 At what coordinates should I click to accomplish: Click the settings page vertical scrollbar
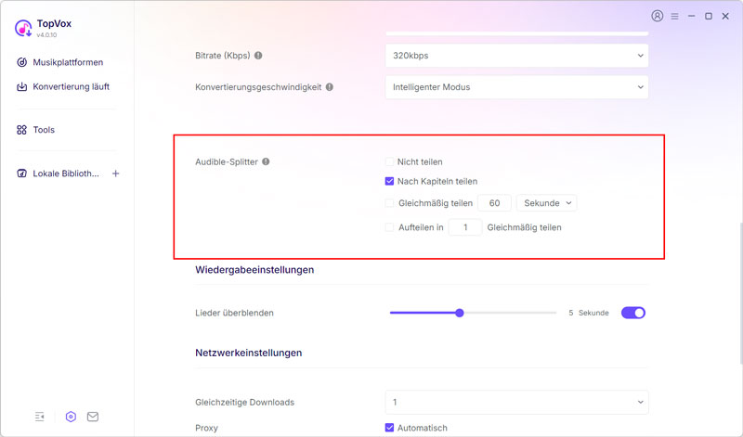(x=740, y=293)
